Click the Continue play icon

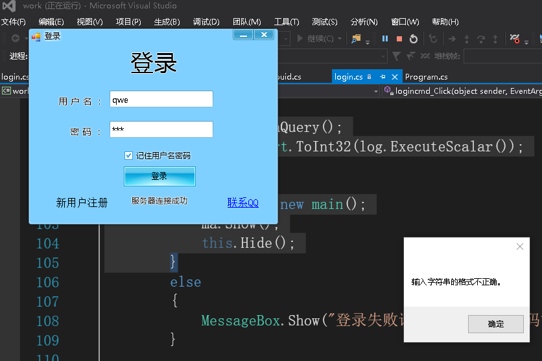300,38
